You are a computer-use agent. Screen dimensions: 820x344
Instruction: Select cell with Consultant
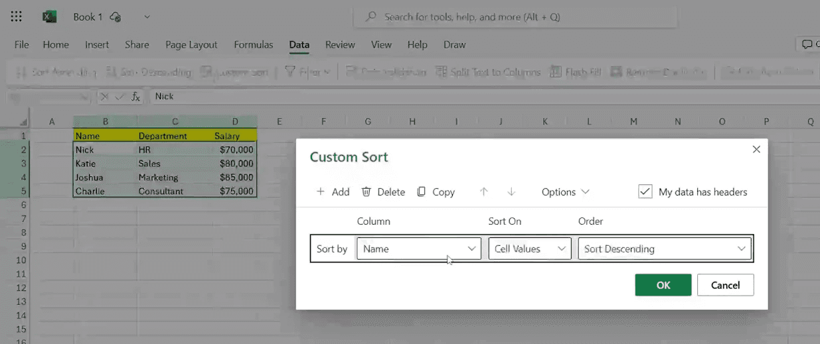(x=175, y=191)
